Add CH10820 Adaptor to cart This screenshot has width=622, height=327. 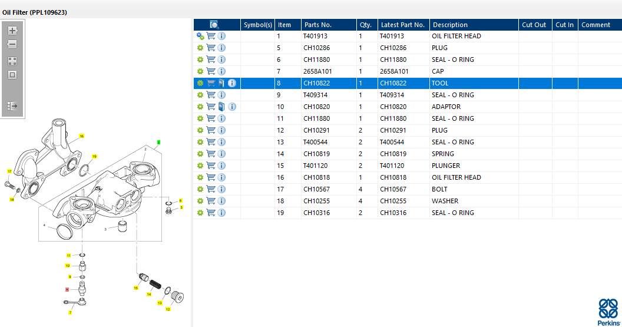(211, 107)
